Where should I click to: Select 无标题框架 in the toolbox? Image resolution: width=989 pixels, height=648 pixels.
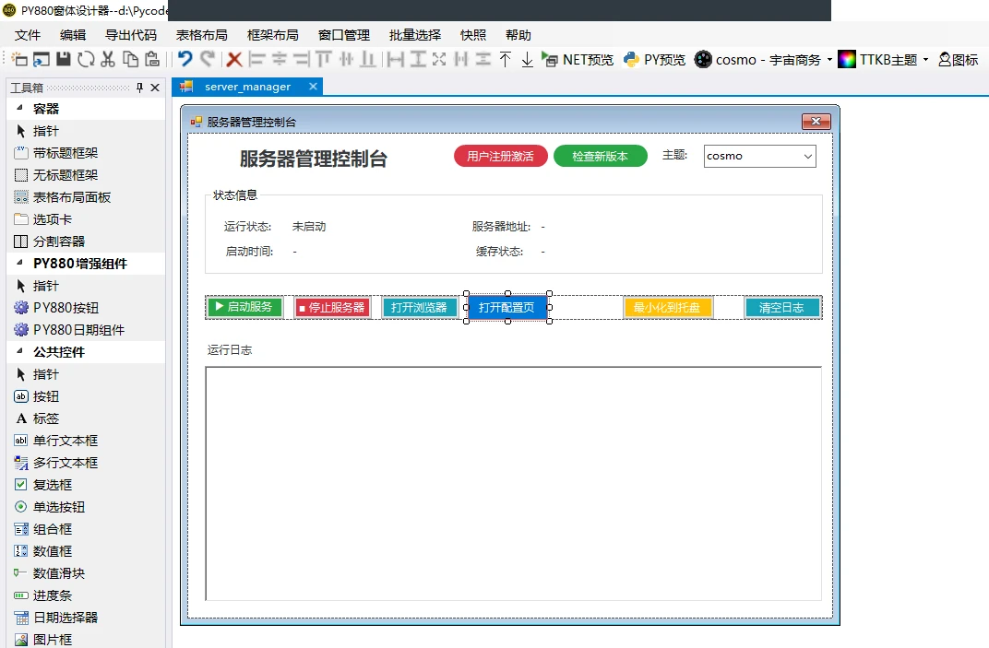pyautogui.click(x=87, y=175)
